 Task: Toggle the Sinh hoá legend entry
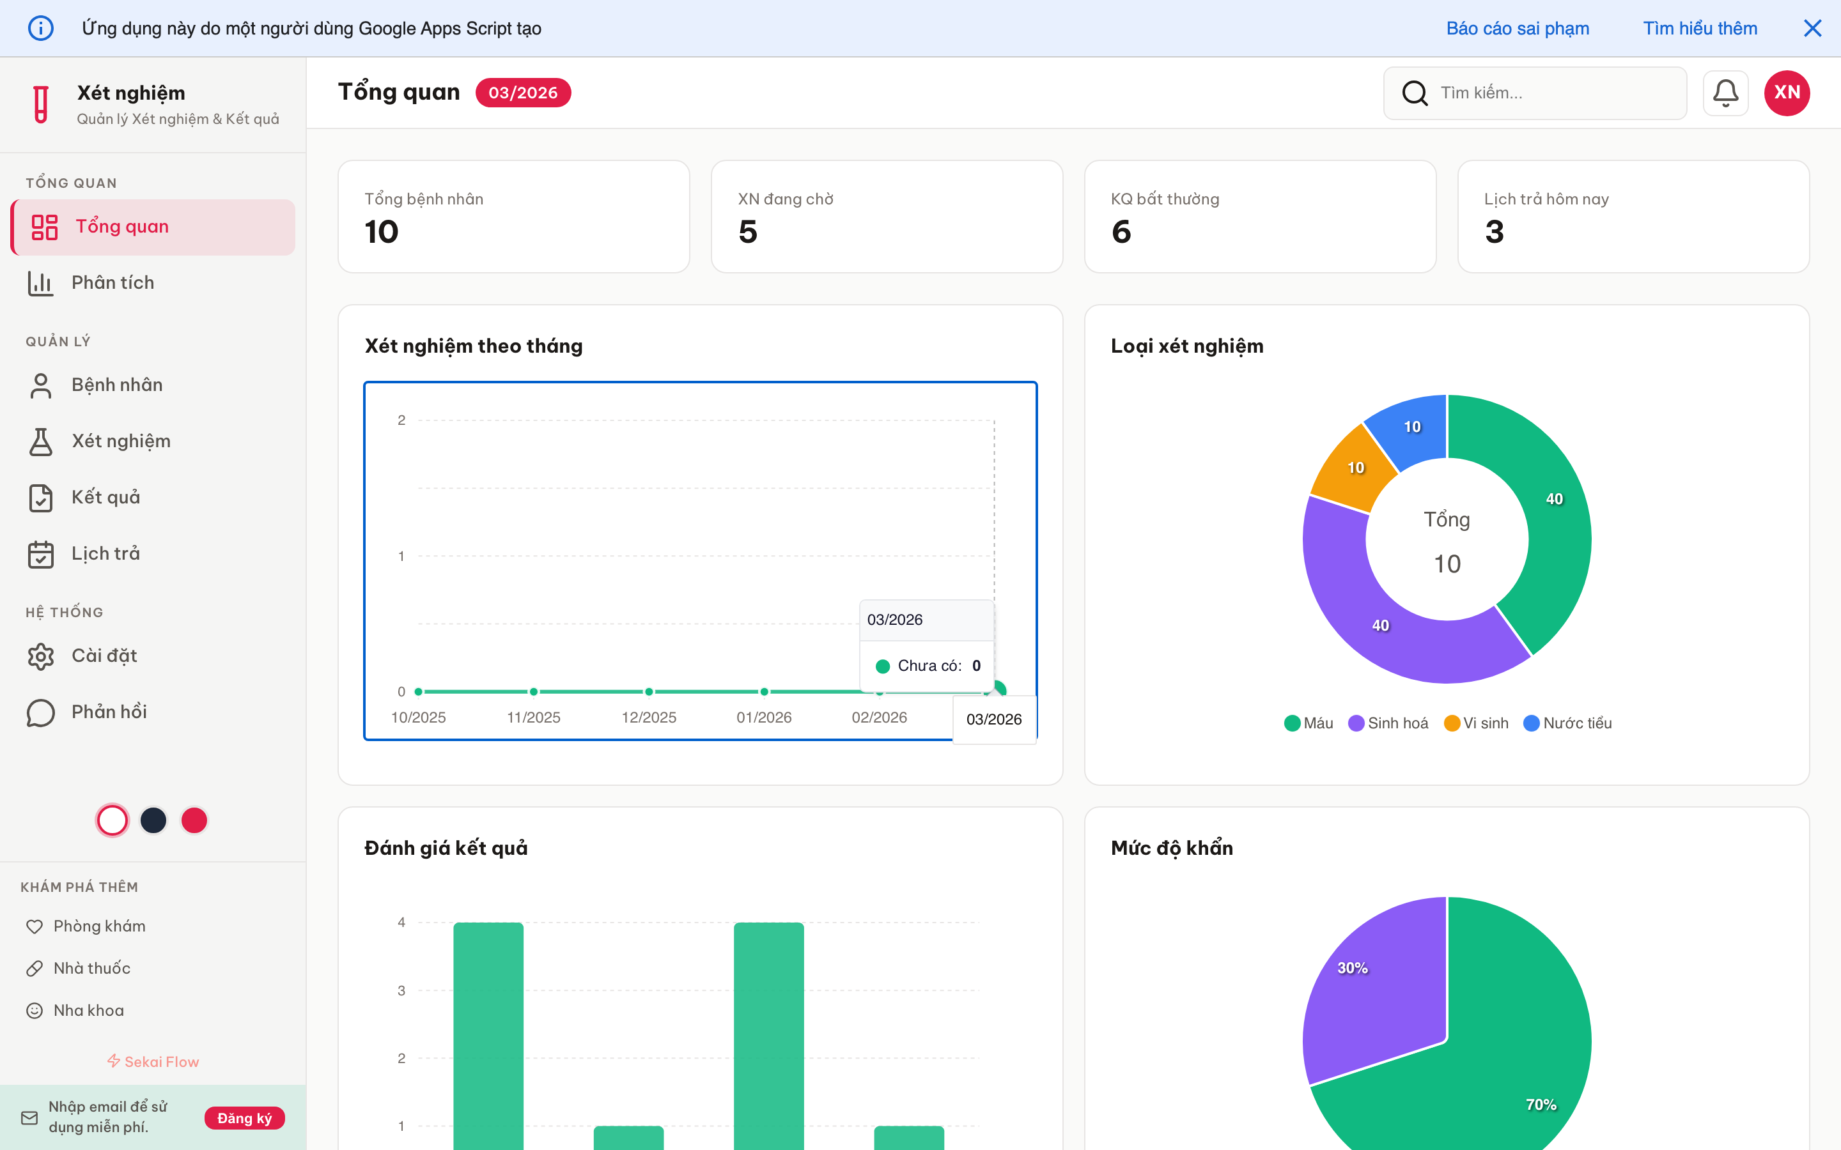pyautogui.click(x=1388, y=723)
